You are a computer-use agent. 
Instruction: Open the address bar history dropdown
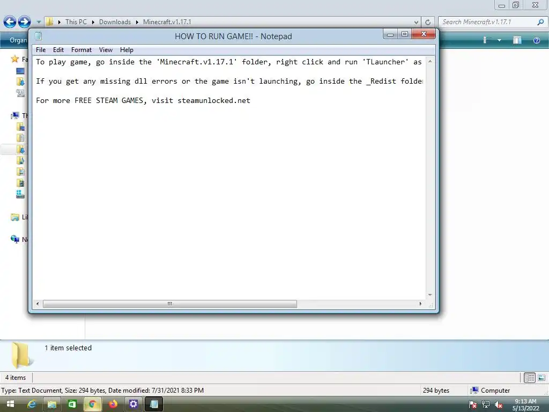point(416,22)
